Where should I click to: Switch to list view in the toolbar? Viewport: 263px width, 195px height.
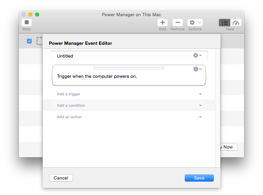[x=225, y=23]
